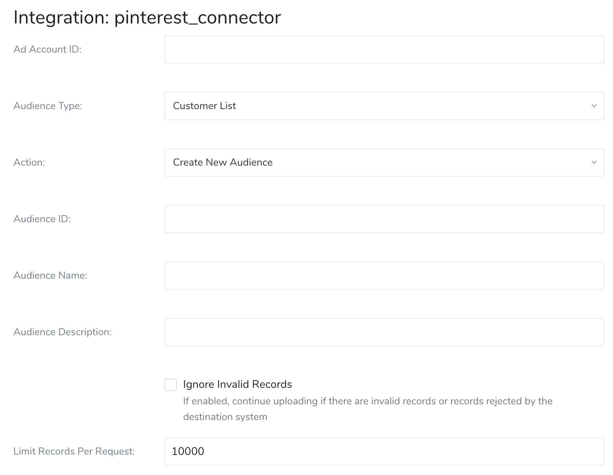Screen dimensions: 613x475
Task: Click the Ad Account ID label
Action: pyautogui.click(x=48, y=49)
